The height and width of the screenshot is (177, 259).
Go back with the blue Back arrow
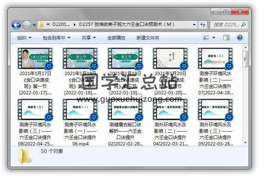16,25
